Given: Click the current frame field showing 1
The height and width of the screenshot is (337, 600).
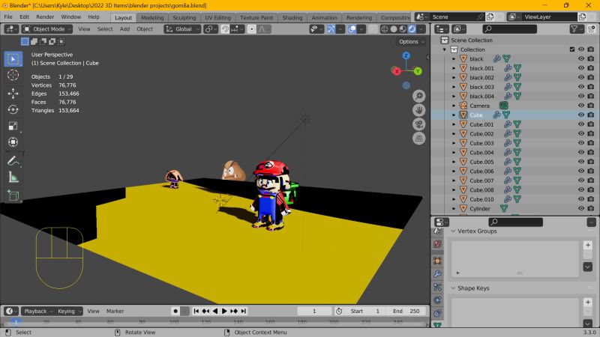Looking at the screenshot, I should pyautogui.click(x=314, y=311).
